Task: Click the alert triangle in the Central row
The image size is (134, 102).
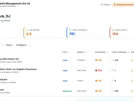Action: 132,81
